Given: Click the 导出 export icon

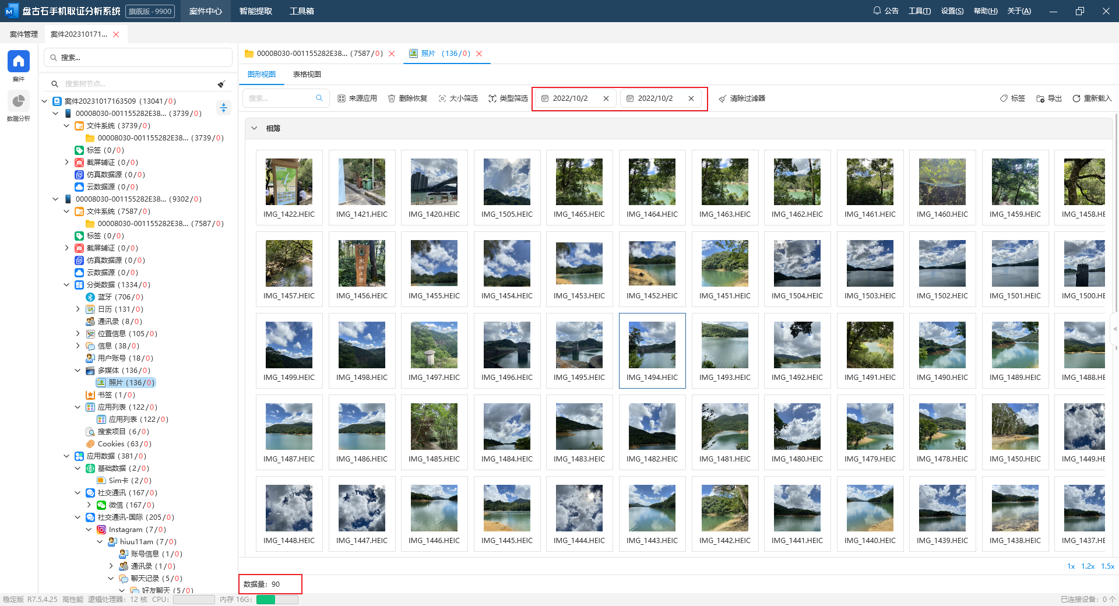Looking at the screenshot, I should pos(1040,98).
